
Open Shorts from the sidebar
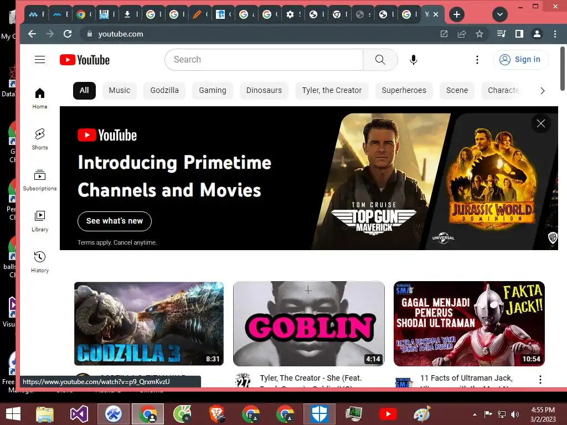pos(40,139)
